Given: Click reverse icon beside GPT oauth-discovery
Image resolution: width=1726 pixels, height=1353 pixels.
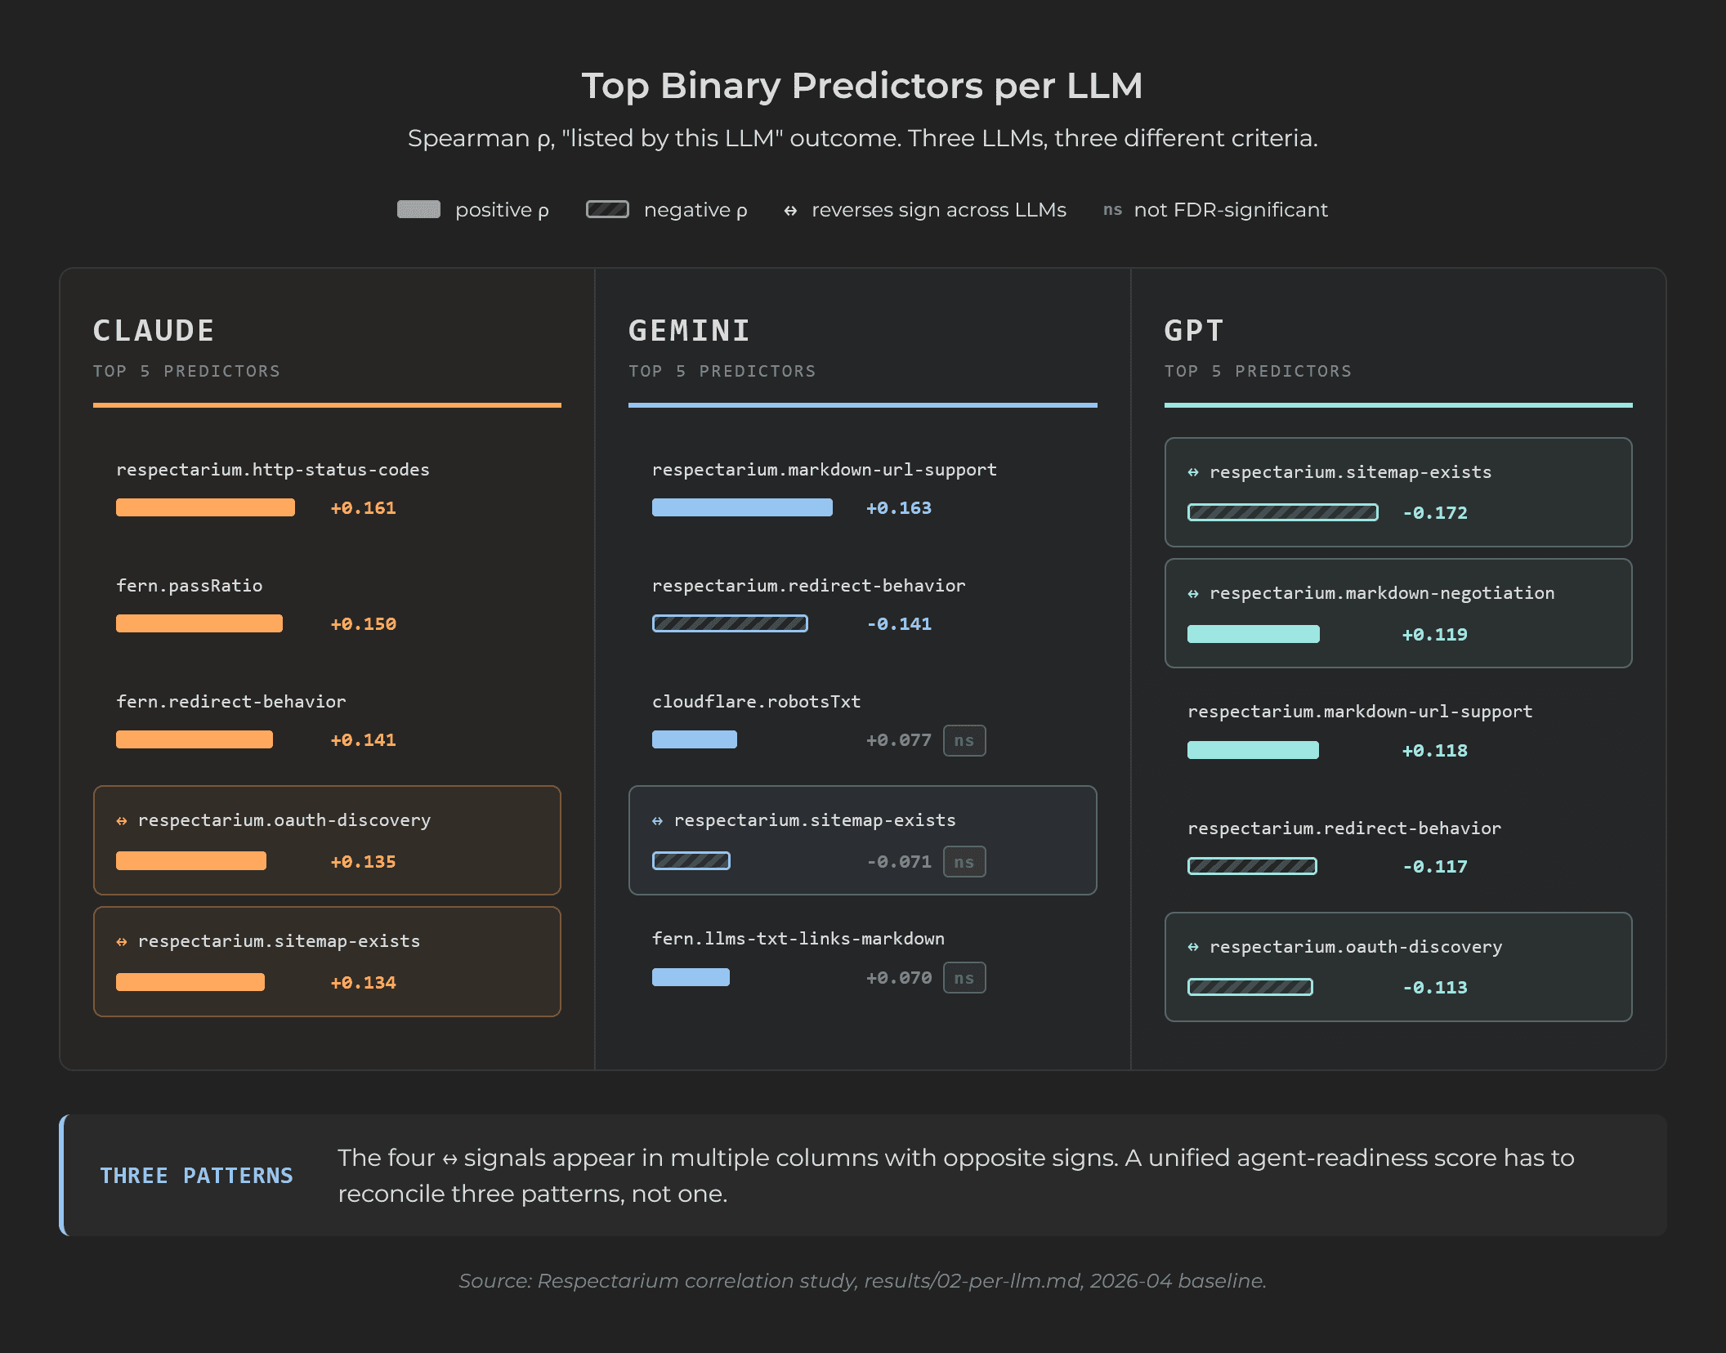Looking at the screenshot, I should (x=1193, y=947).
